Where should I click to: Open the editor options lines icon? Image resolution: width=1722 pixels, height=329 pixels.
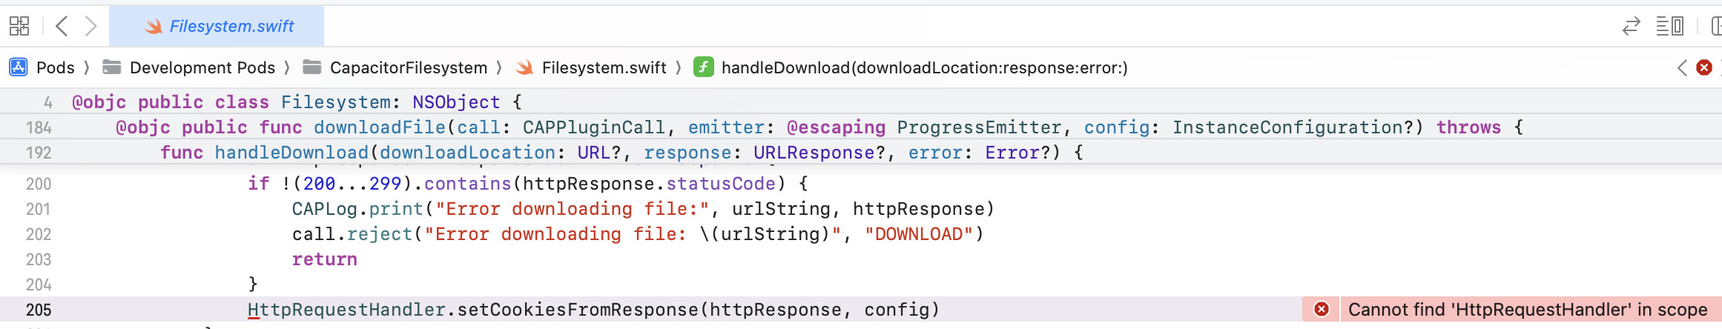(x=1670, y=27)
